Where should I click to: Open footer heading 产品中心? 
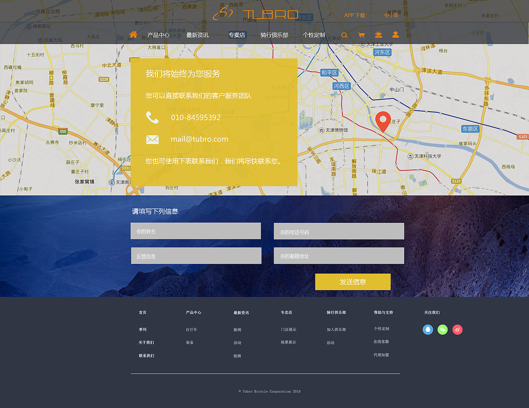click(x=193, y=313)
